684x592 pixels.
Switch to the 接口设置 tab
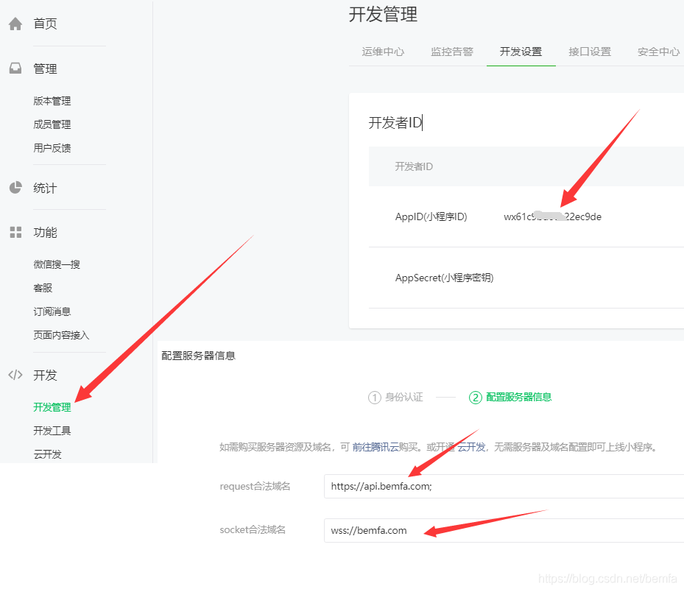pos(590,52)
